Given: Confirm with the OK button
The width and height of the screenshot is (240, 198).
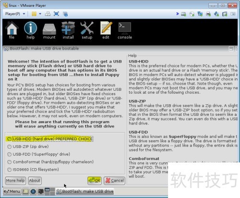Looking at the screenshot, I should pos(95,181).
